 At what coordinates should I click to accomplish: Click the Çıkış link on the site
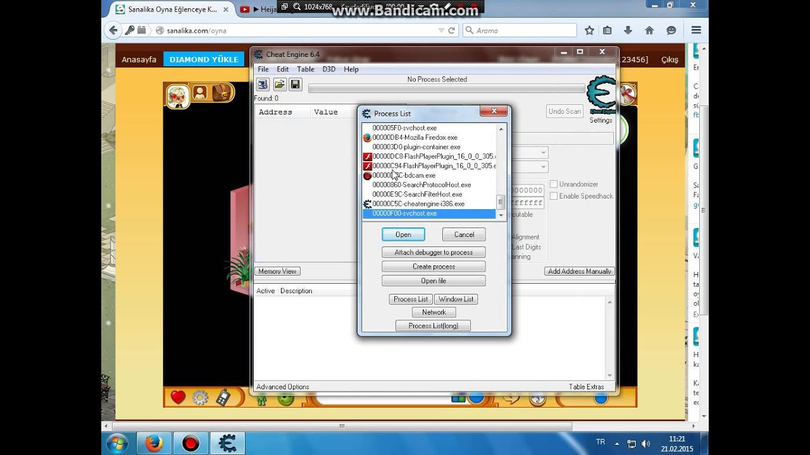point(670,59)
